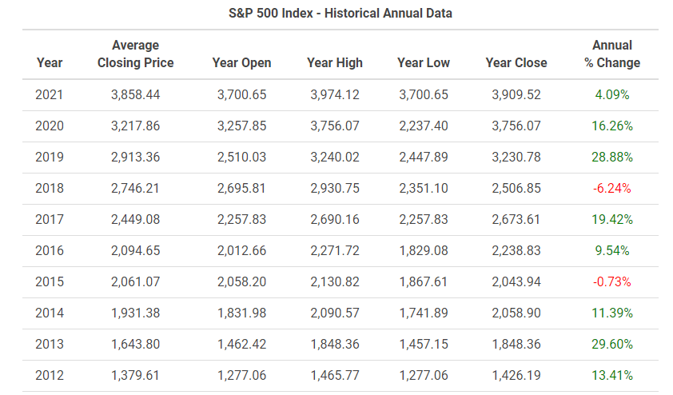The height and width of the screenshot is (395, 673).
Task: Click year close value 2,058.90
Action: (x=516, y=313)
